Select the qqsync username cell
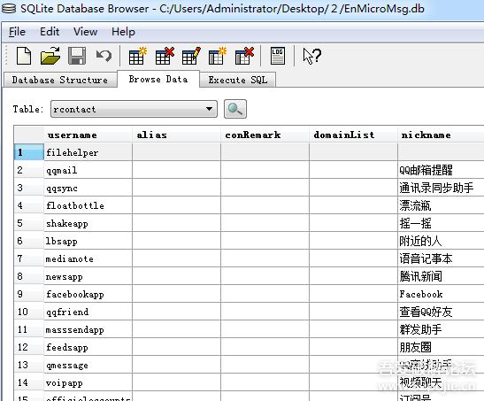This screenshot has width=484, height=401. coord(88,188)
